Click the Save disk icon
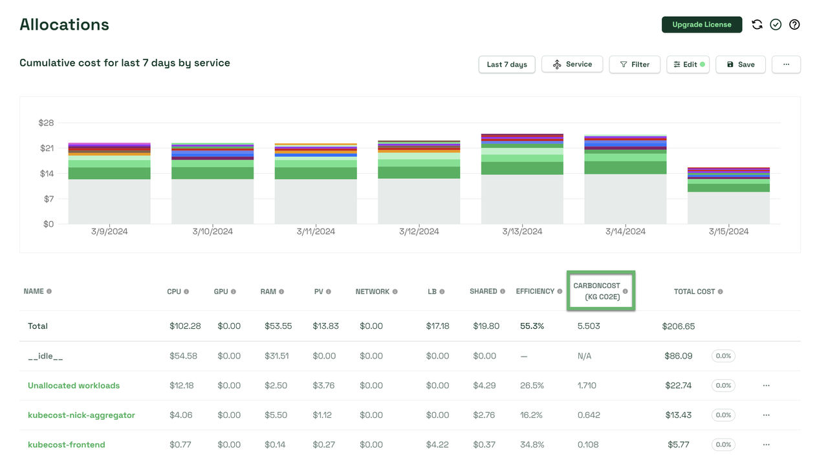The image size is (828, 458). click(x=732, y=64)
